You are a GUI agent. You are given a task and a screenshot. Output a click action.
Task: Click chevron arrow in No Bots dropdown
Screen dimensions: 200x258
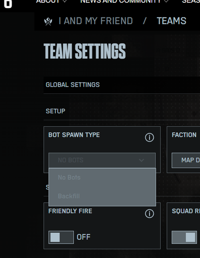tap(141, 160)
